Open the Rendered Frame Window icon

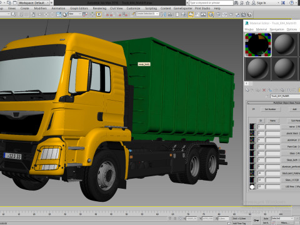224,14
